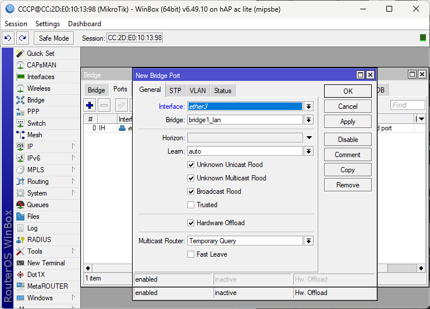Open Routing sidebar menu

(47, 182)
